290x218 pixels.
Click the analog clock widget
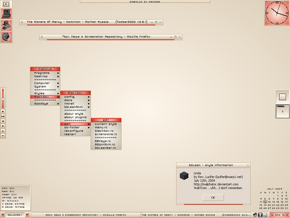point(277,13)
